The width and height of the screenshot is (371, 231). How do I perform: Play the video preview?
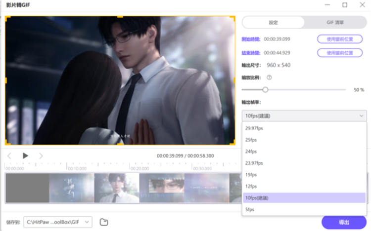point(25,155)
